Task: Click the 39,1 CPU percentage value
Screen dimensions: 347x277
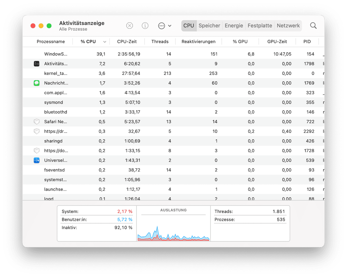Action: (x=101, y=54)
